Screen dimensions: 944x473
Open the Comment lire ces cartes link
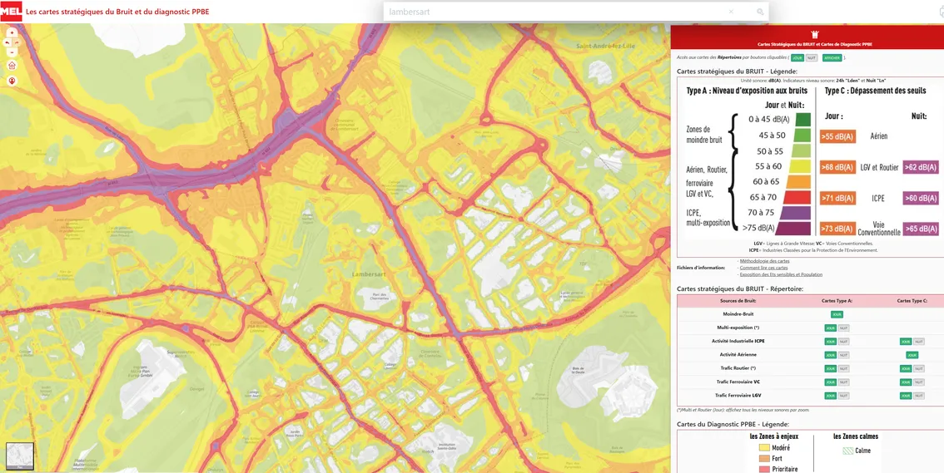[763, 268]
